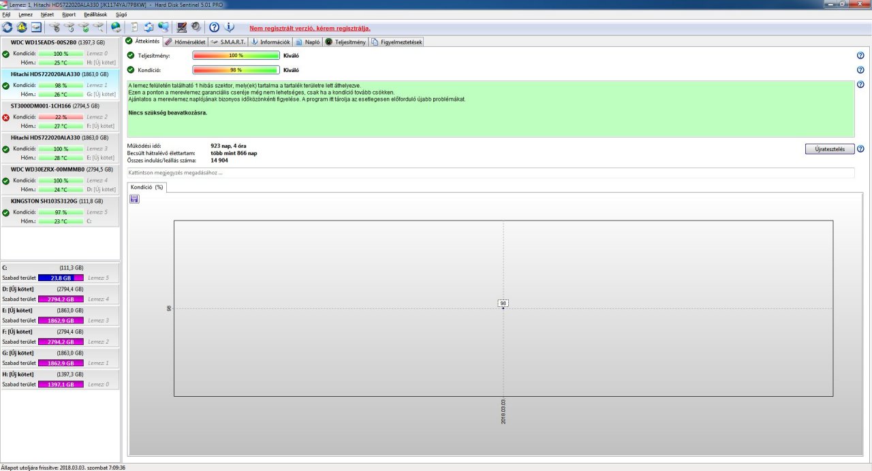Click the grey speaker toolbar icon
872x471 pixels.
coord(196,27)
